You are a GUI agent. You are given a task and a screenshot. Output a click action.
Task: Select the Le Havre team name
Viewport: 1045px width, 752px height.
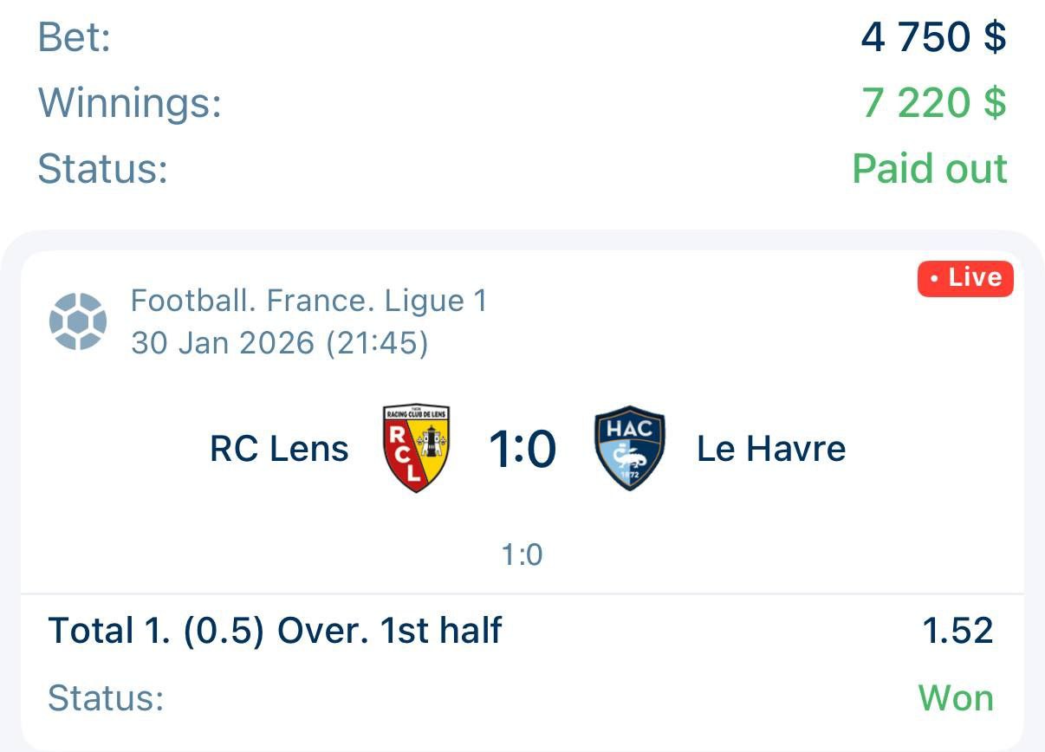(771, 449)
